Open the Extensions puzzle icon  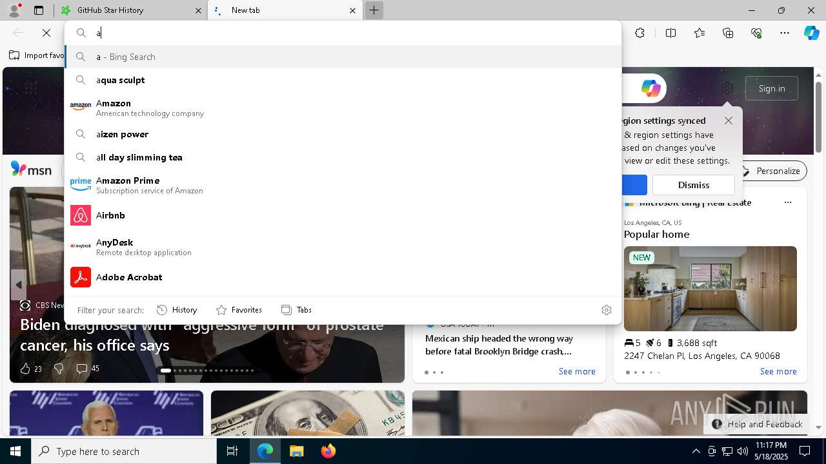pos(640,33)
